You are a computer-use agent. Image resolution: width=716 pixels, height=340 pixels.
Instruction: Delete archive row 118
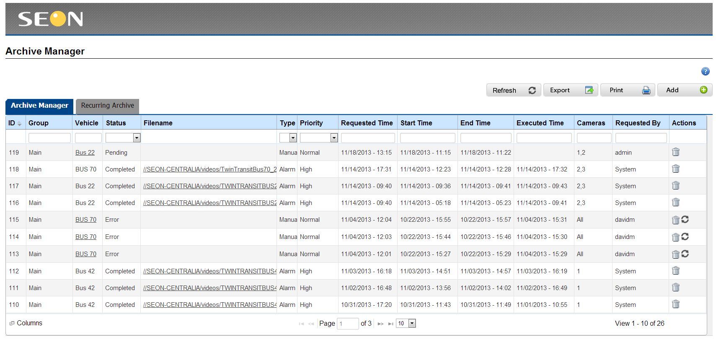pyautogui.click(x=675, y=169)
